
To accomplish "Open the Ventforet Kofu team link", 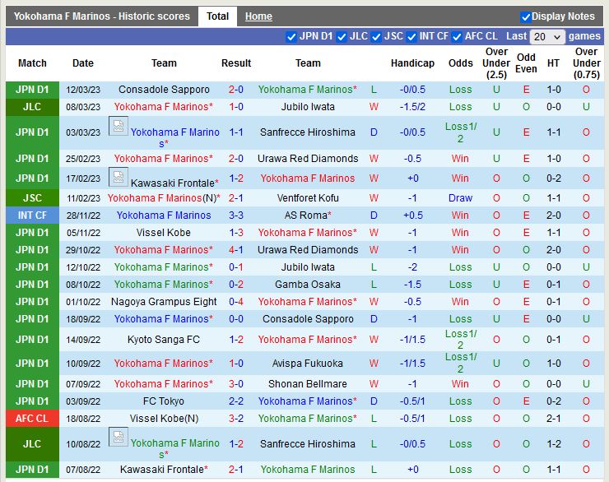I will (308, 198).
